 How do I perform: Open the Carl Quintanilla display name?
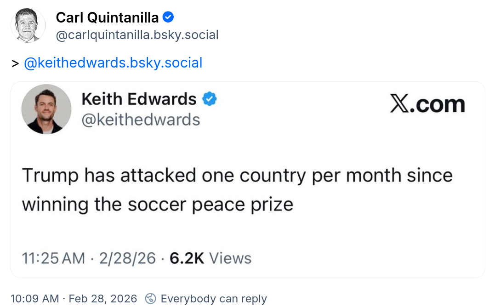pos(107,18)
